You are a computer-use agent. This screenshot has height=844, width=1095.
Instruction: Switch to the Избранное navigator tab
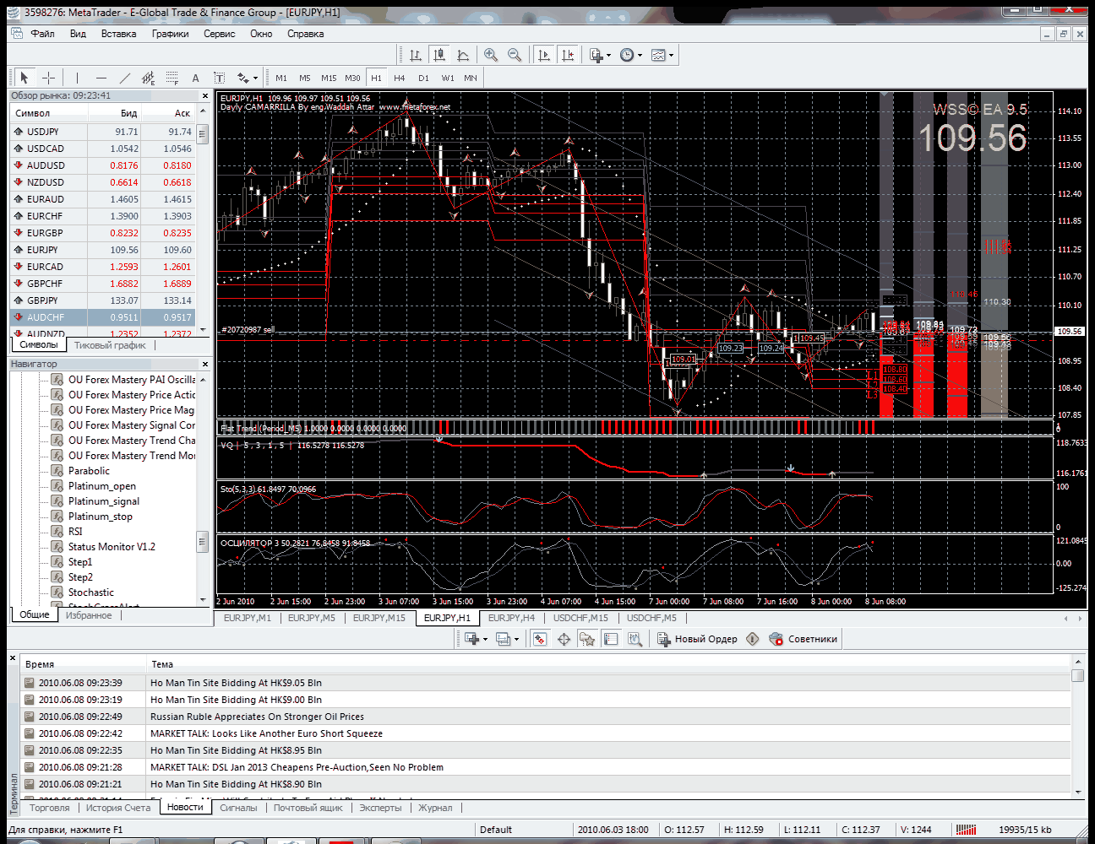pyautogui.click(x=89, y=615)
